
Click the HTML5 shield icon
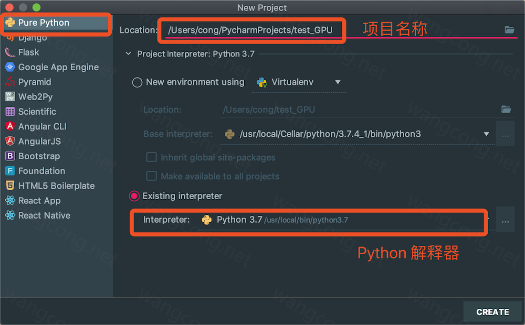click(10, 186)
